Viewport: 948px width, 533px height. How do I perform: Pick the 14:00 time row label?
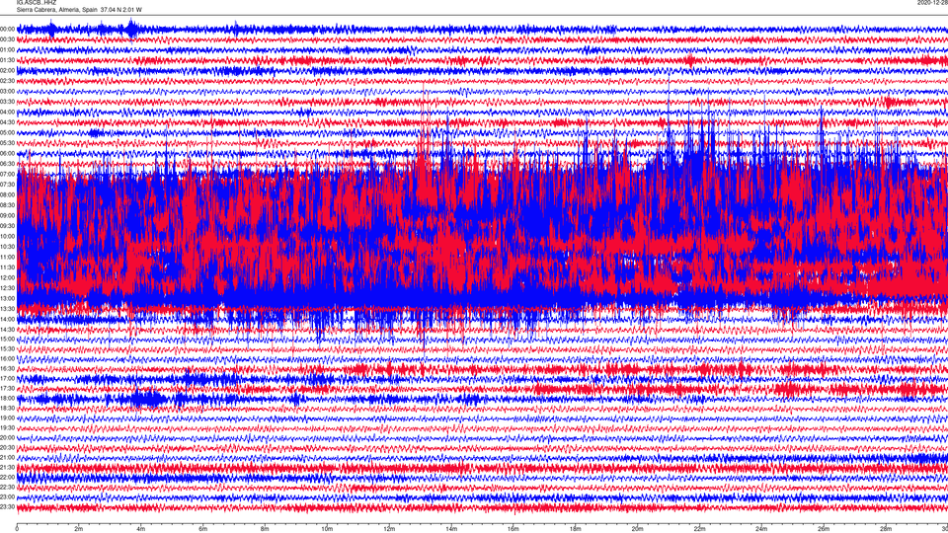pyautogui.click(x=8, y=319)
